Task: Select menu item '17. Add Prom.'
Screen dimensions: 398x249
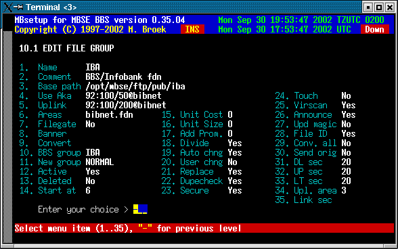Action: (x=192, y=133)
